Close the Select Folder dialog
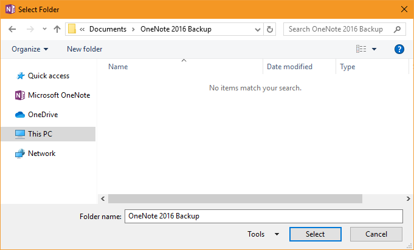The height and width of the screenshot is (250, 414). coord(404,10)
